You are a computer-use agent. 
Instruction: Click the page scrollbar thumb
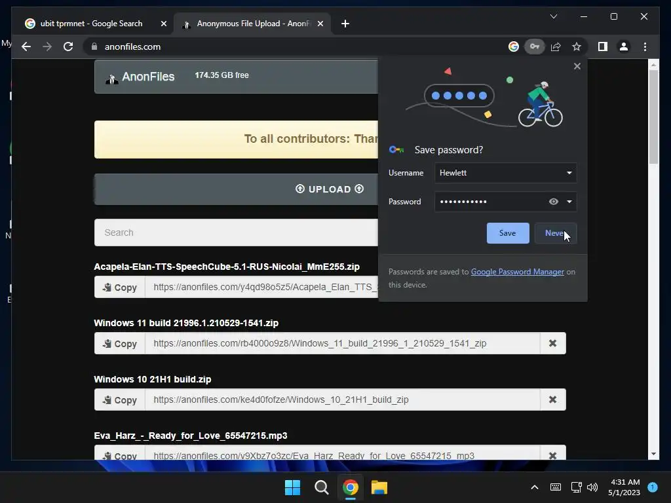(653, 117)
